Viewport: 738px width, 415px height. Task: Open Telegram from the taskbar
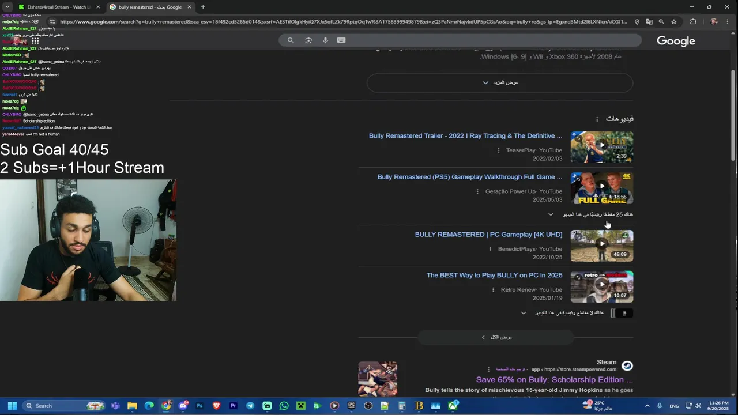click(250, 406)
